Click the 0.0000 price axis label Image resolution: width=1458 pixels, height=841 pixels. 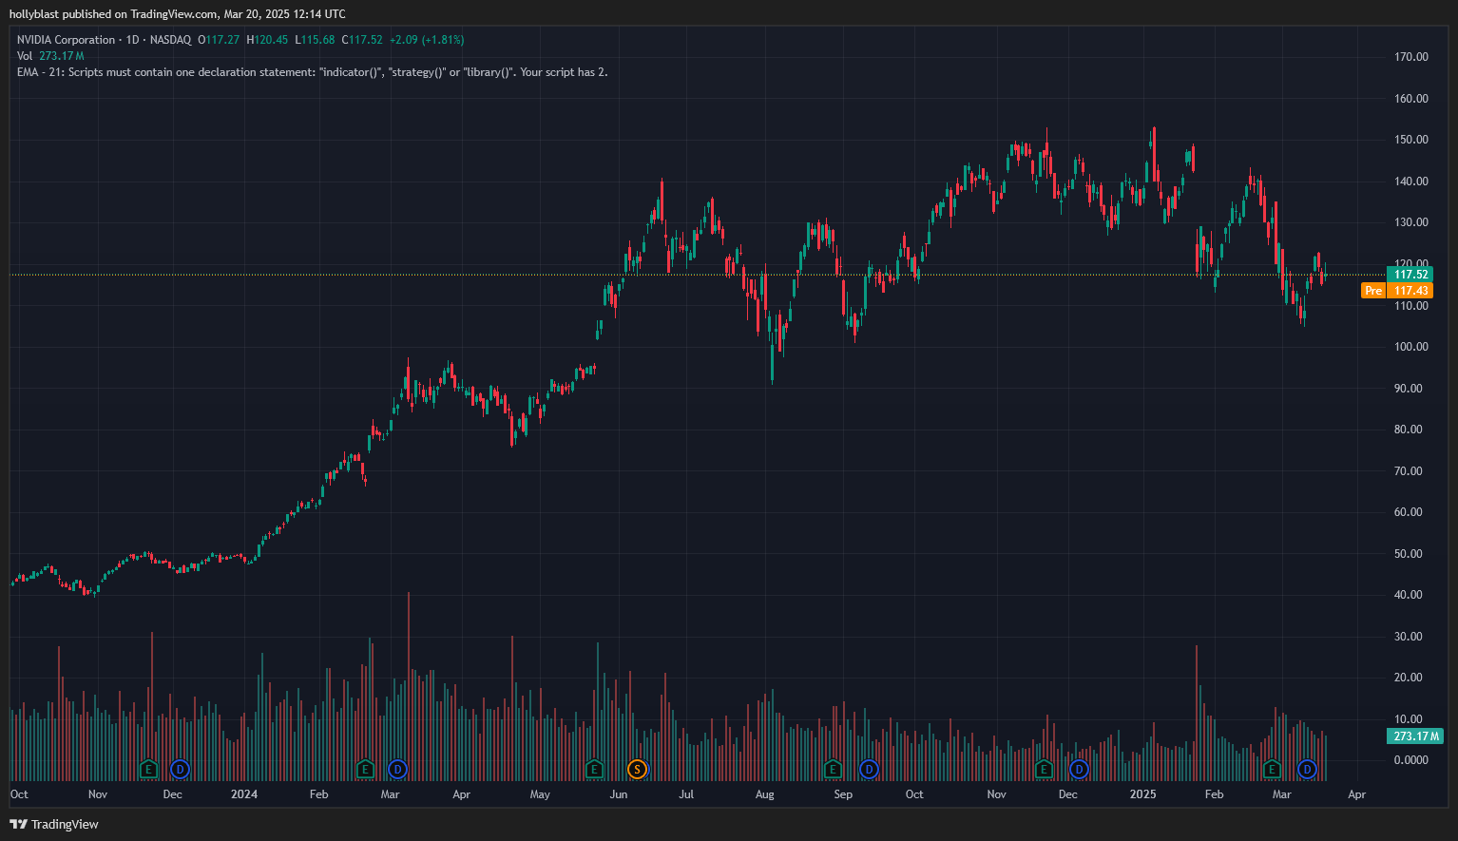click(x=1411, y=760)
